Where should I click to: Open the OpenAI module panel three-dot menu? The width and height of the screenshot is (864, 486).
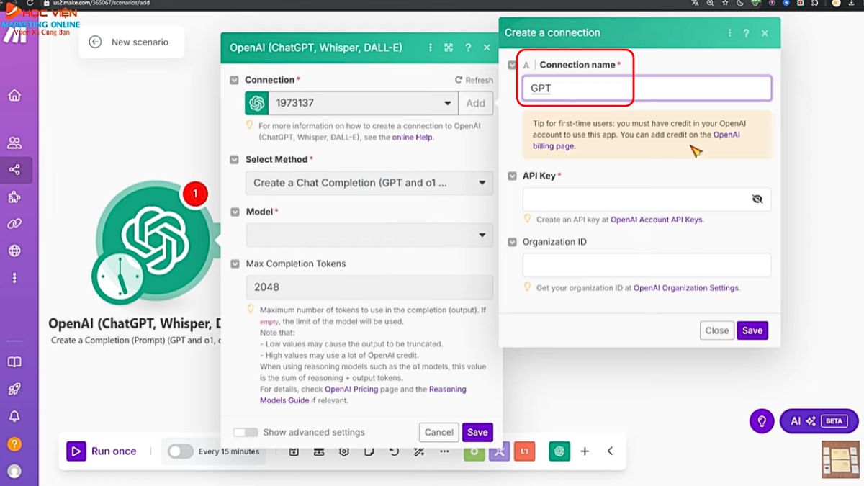[x=431, y=48]
